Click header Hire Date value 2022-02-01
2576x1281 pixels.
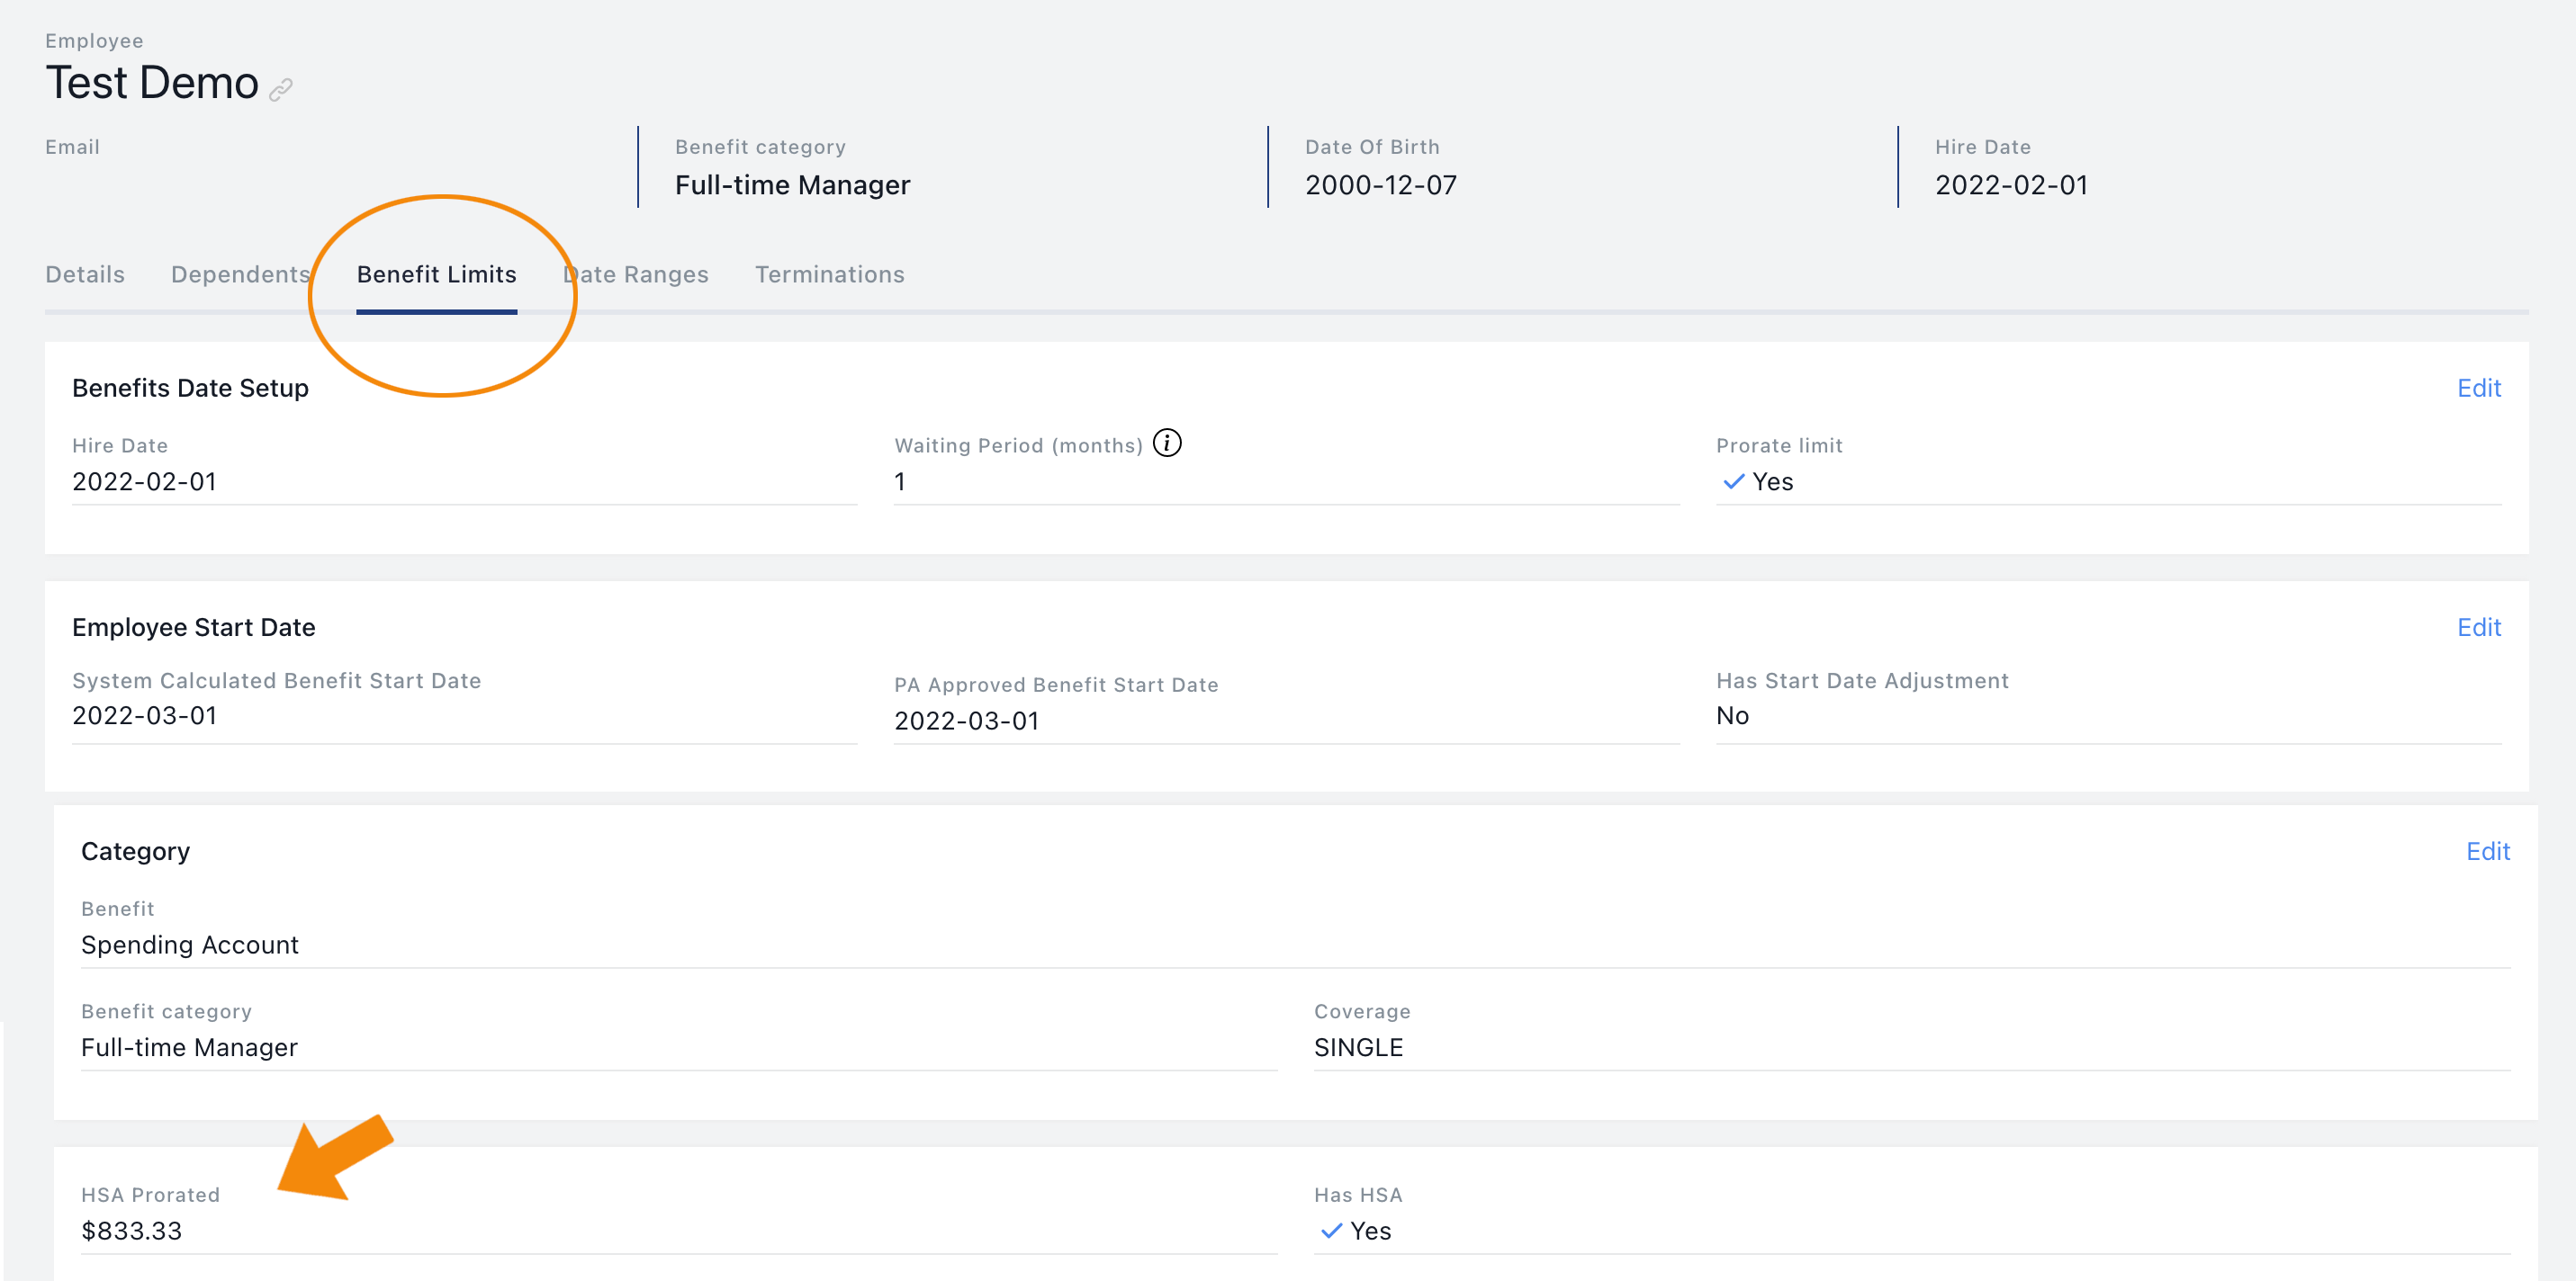2011,184
